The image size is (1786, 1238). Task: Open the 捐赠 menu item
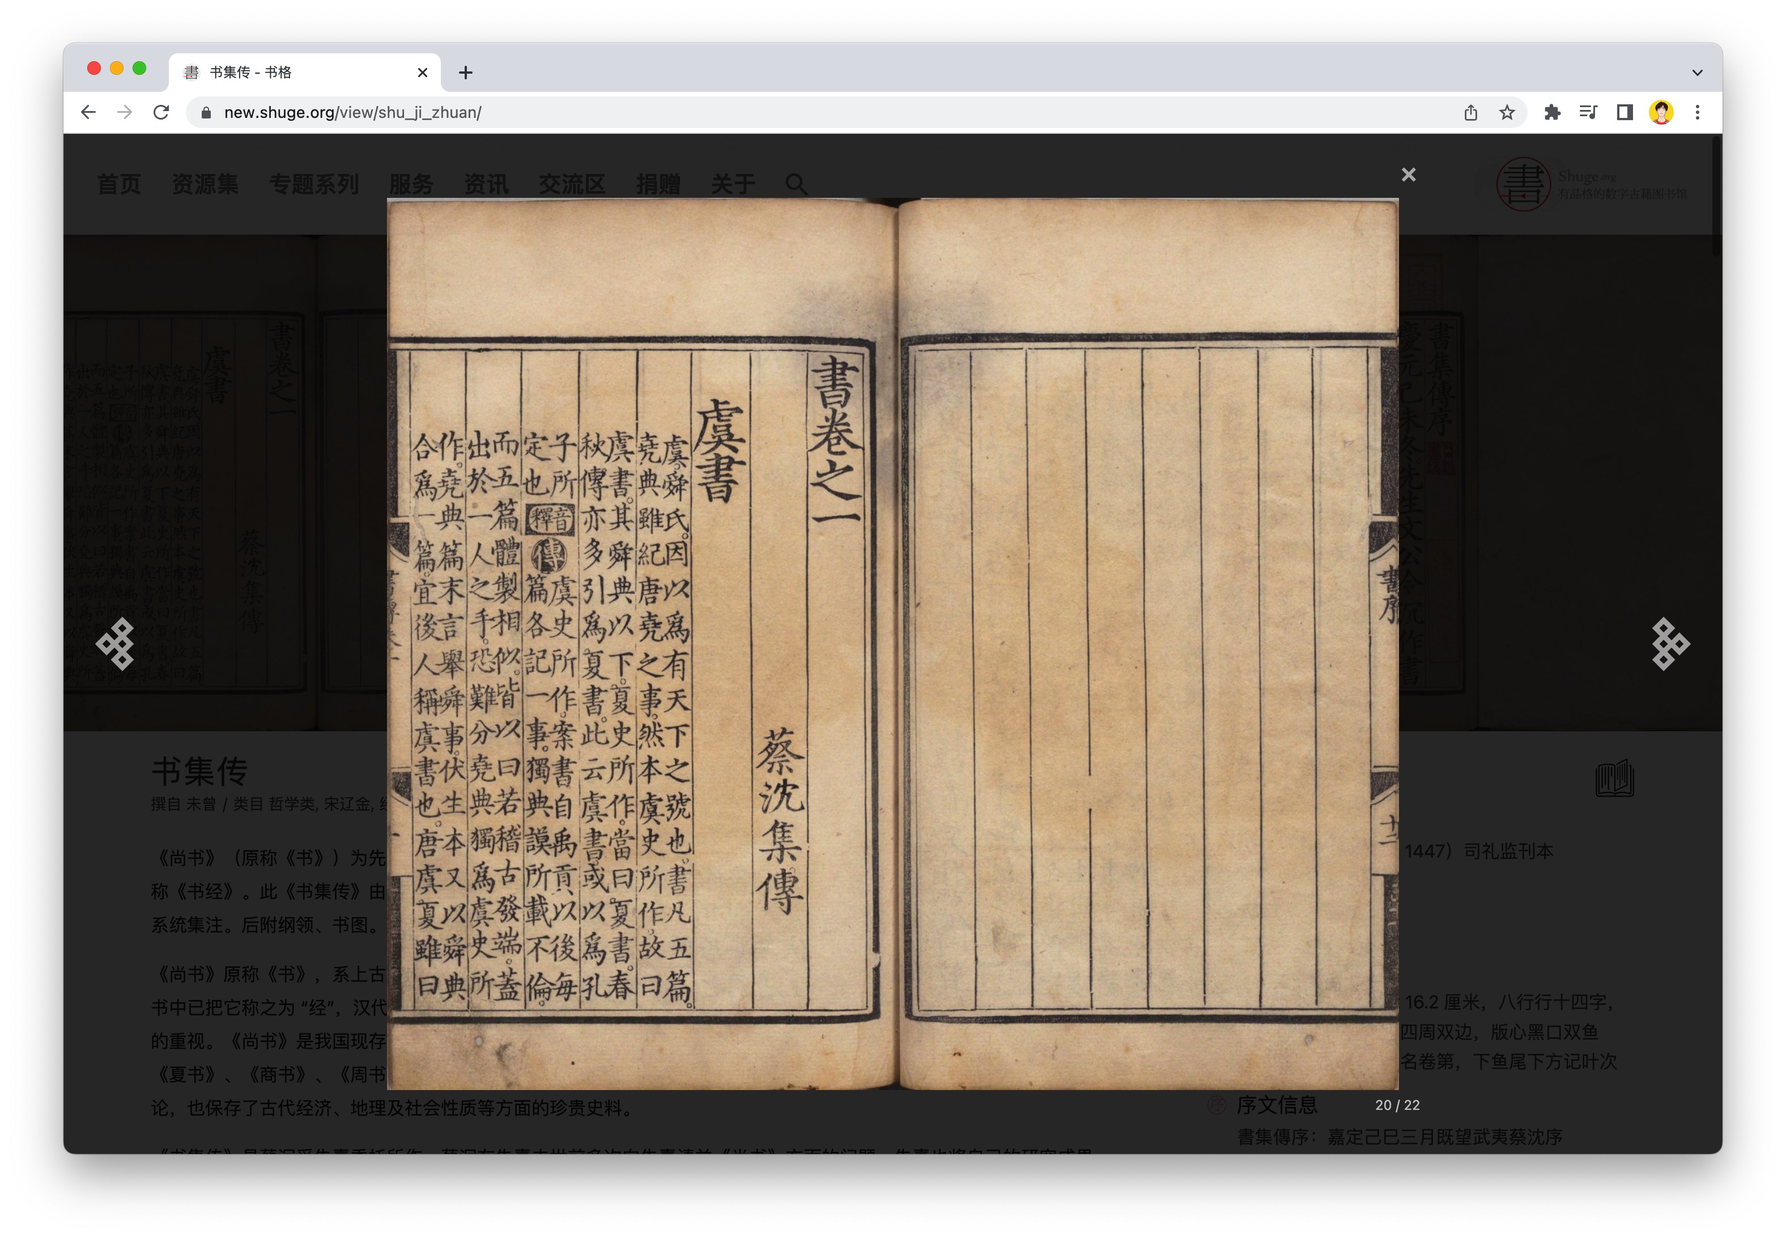pyautogui.click(x=658, y=184)
